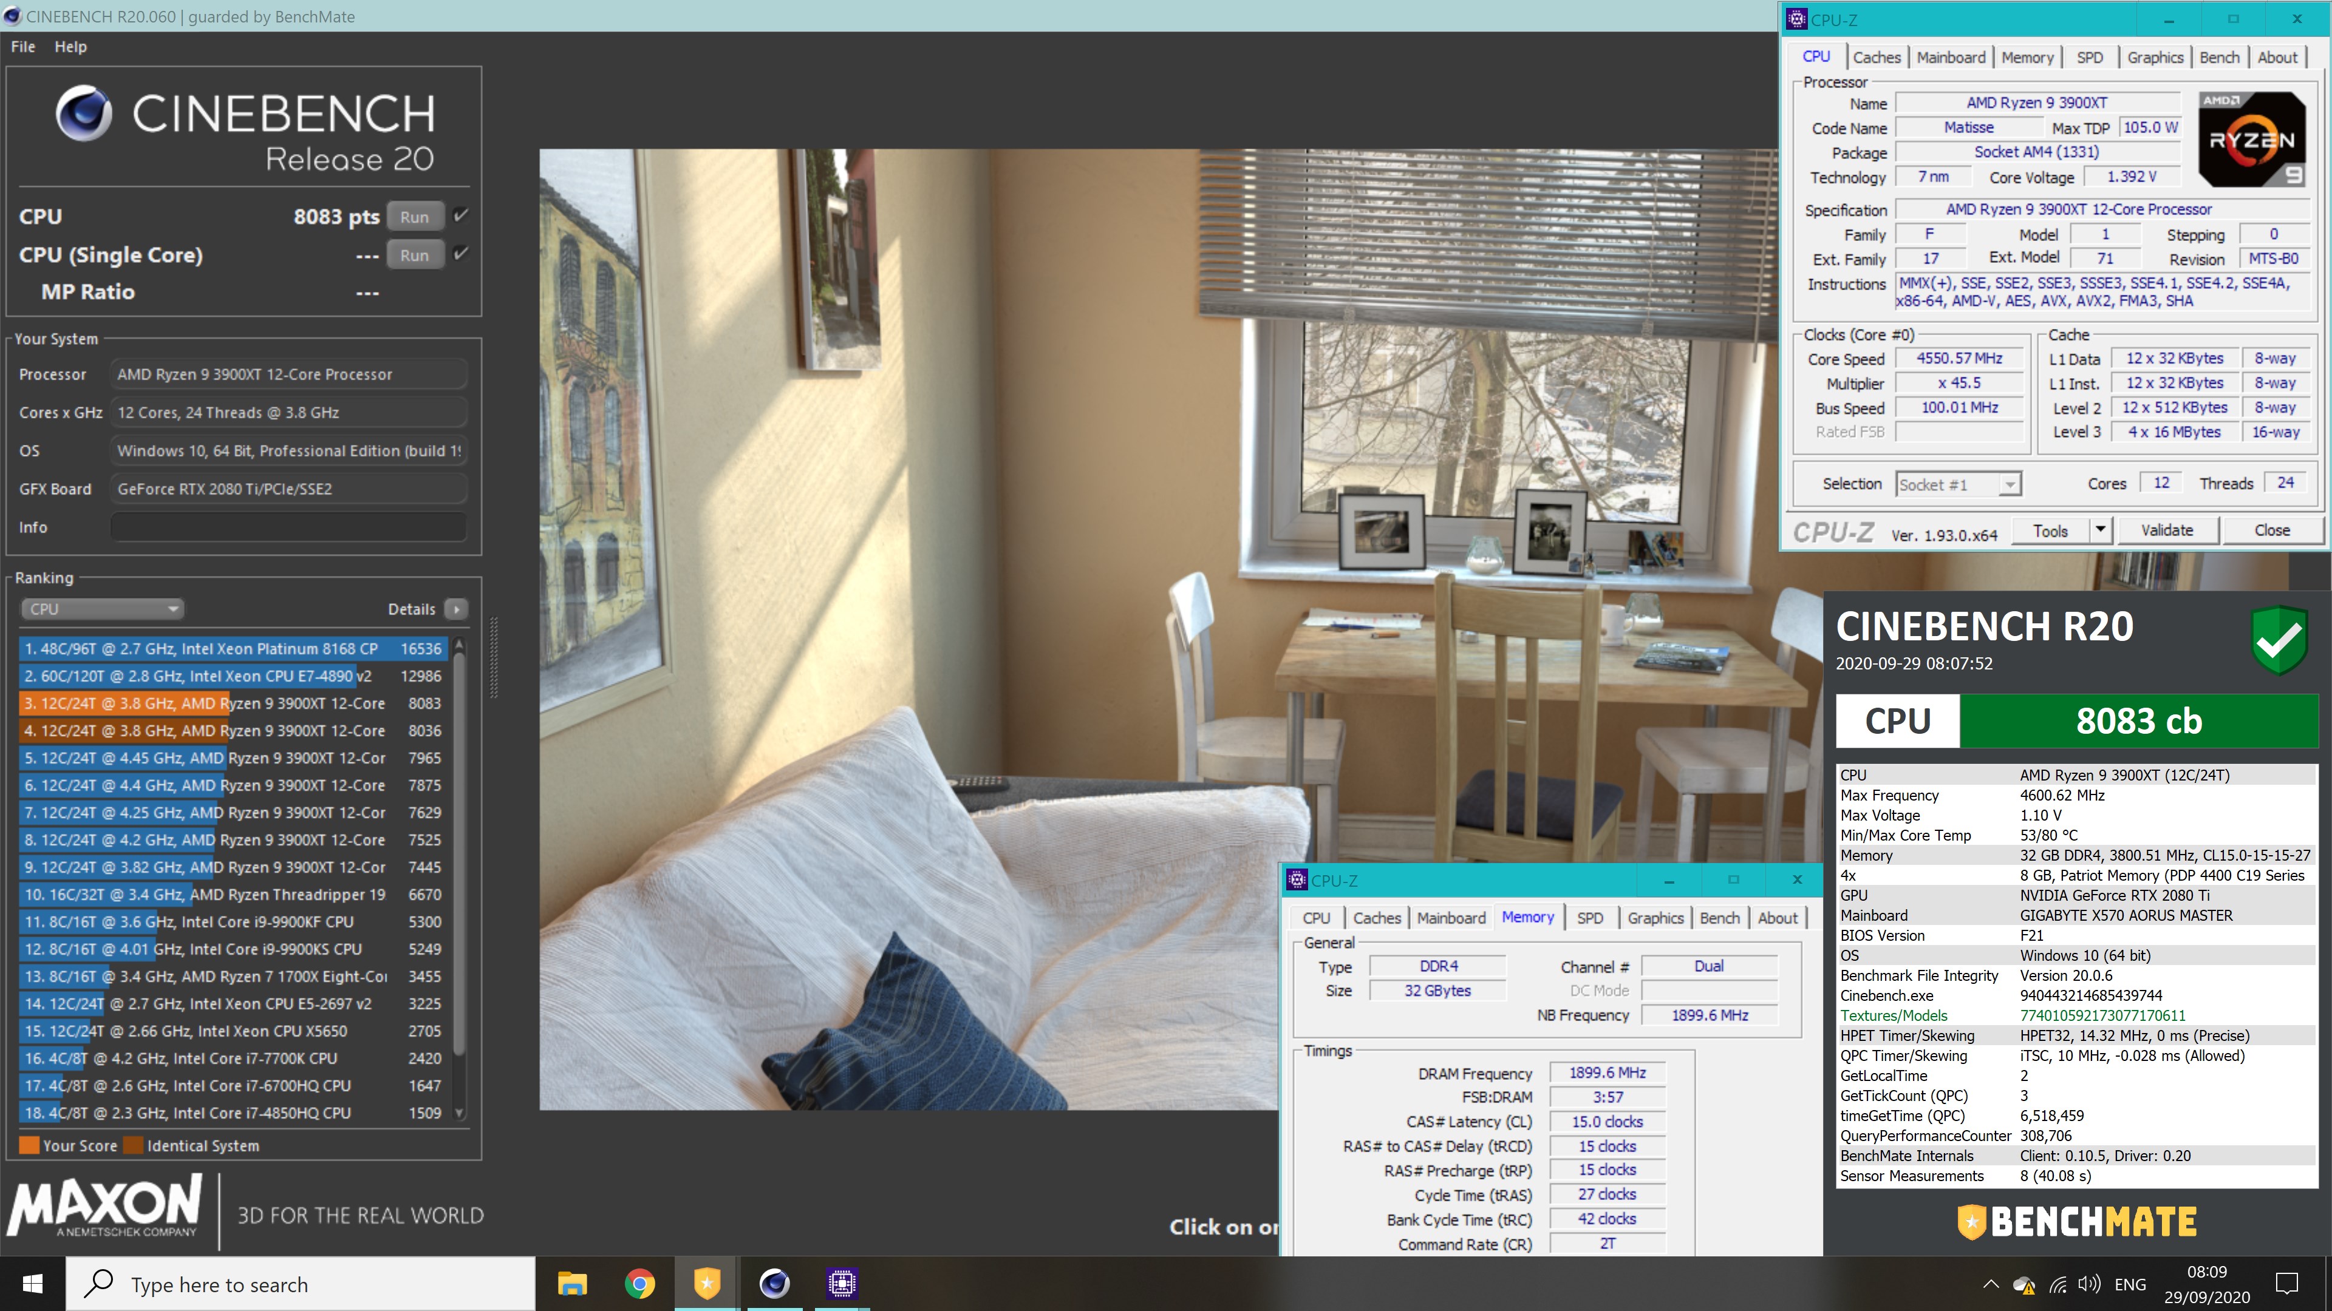Open the volume speaker tray icon
The height and width of the screenshot is (1311, 2332).
click(2089, 1285)
